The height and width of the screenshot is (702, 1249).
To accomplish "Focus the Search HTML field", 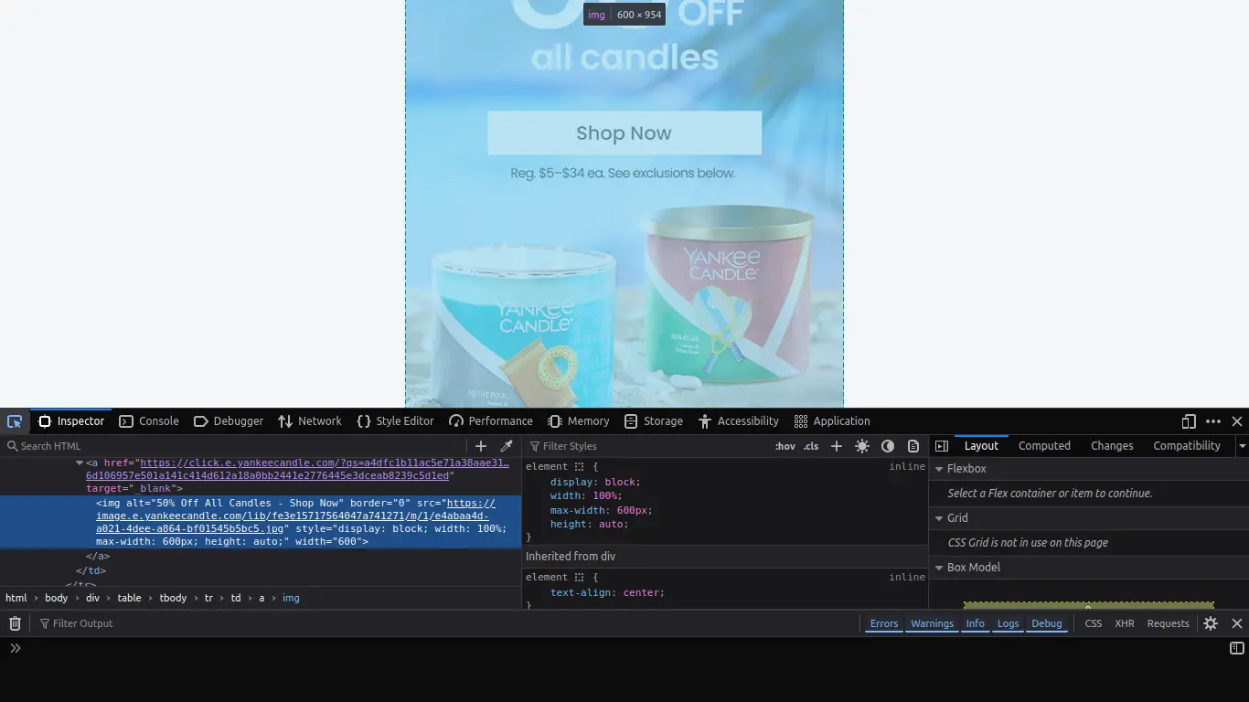I will click(238, 446).
